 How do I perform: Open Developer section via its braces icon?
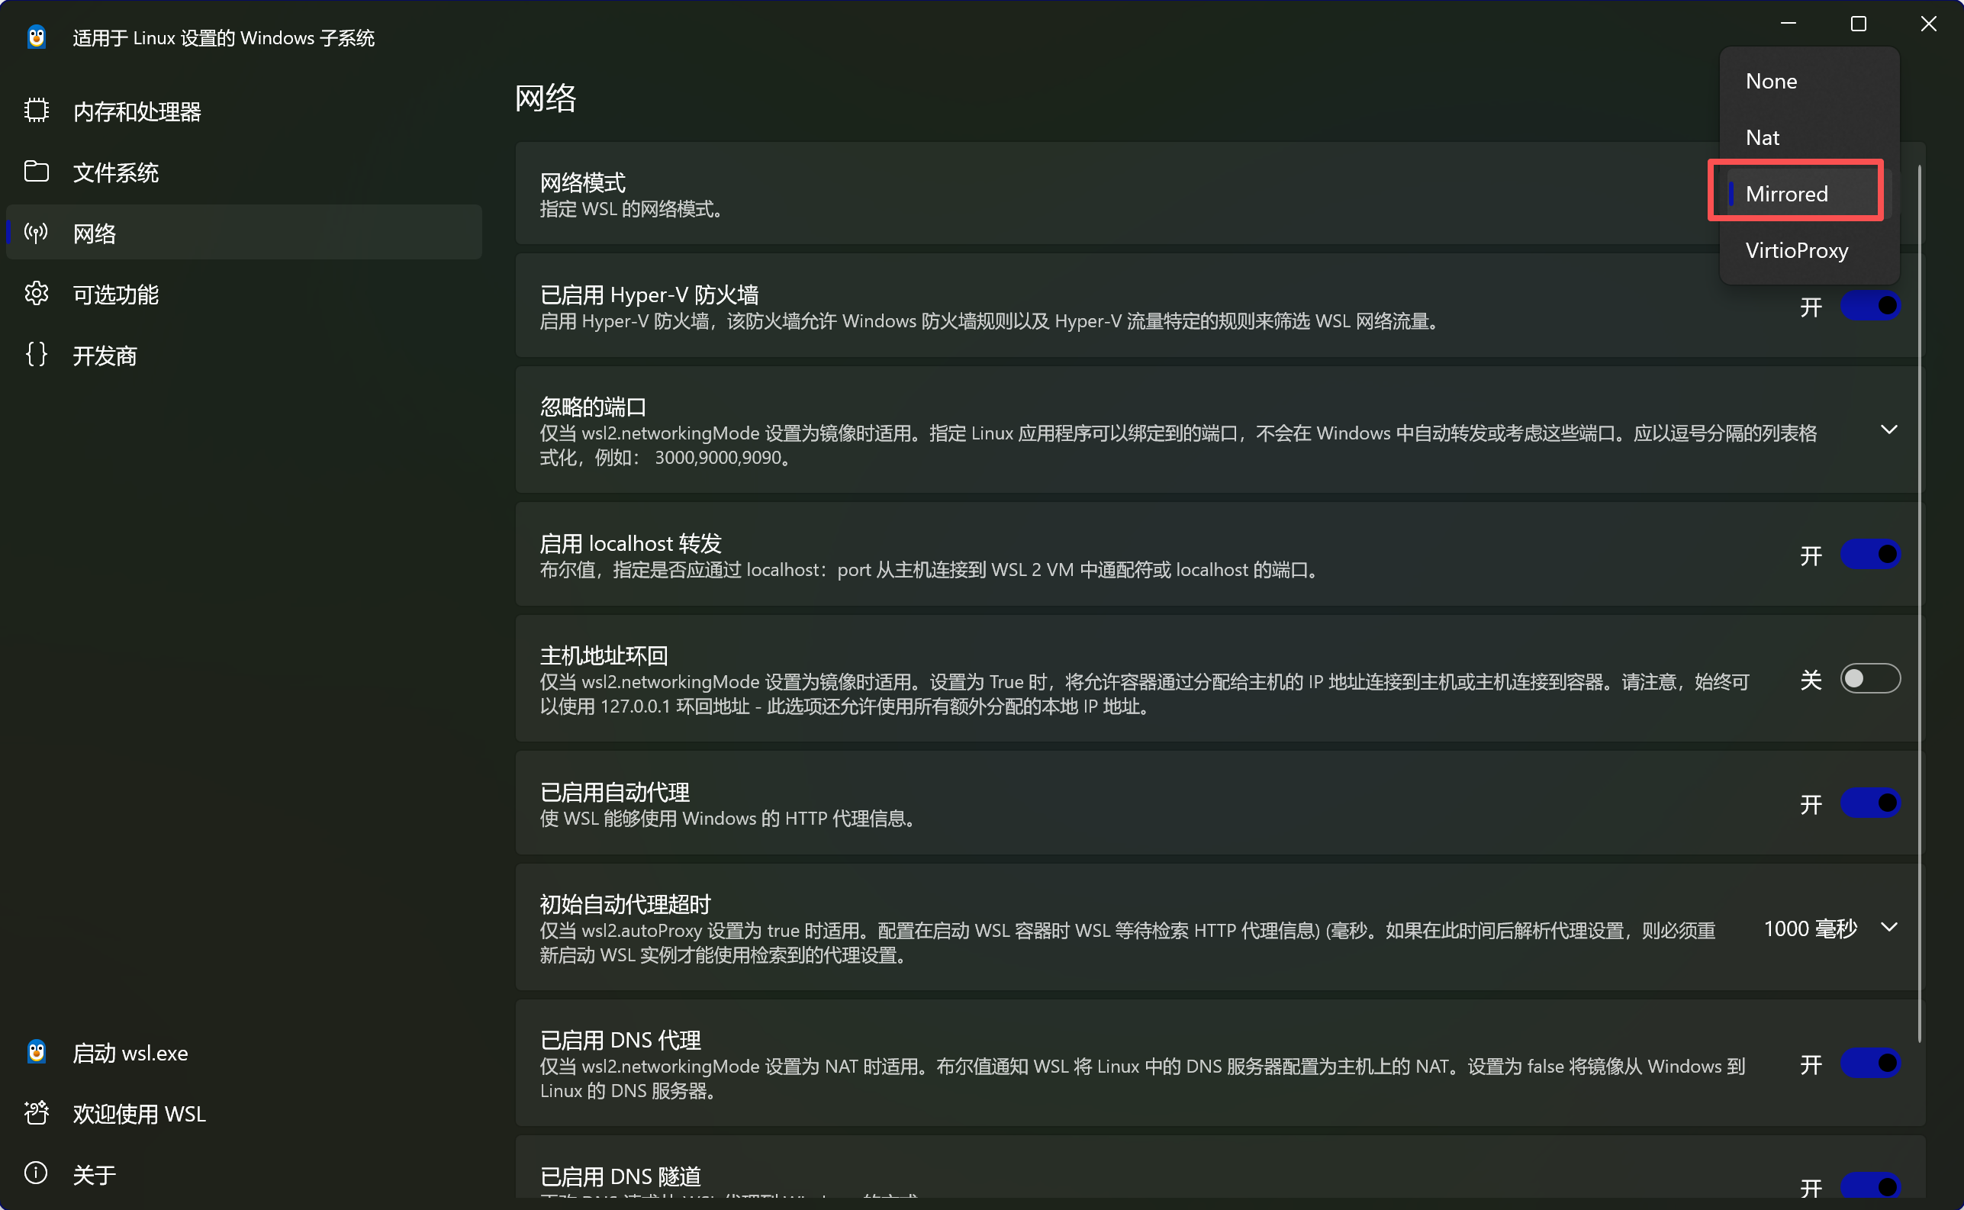click(36, 355)
